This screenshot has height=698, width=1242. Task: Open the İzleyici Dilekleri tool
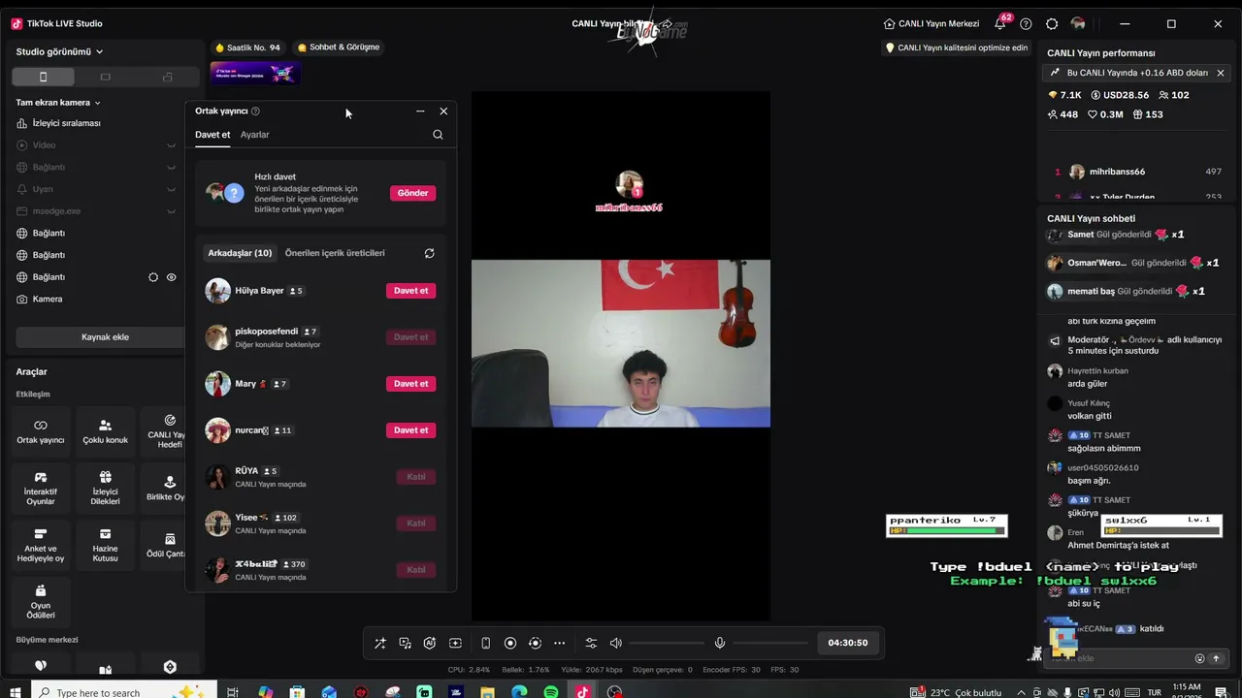[x=105, y=489]
